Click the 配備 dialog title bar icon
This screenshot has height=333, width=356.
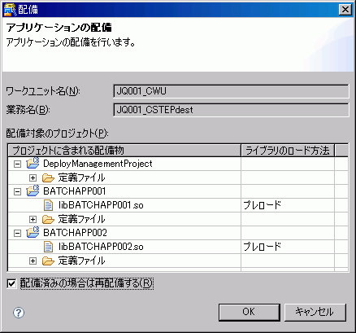click(x=10, y=10)
